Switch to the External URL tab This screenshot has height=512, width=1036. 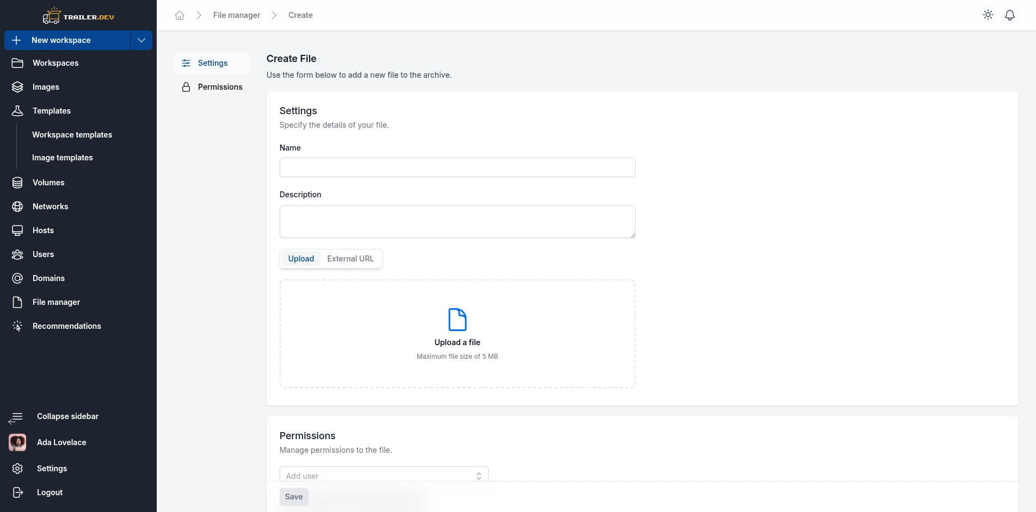(350, 259)
